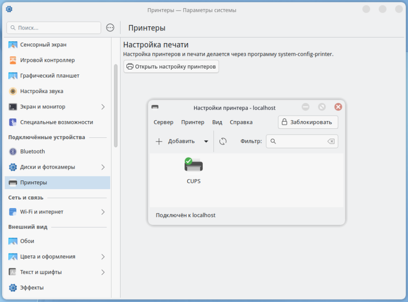
Task: Open the Вид menu
Action: [x=217, y=122]
